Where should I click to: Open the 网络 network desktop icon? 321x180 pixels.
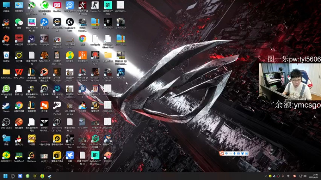(6, 140)
